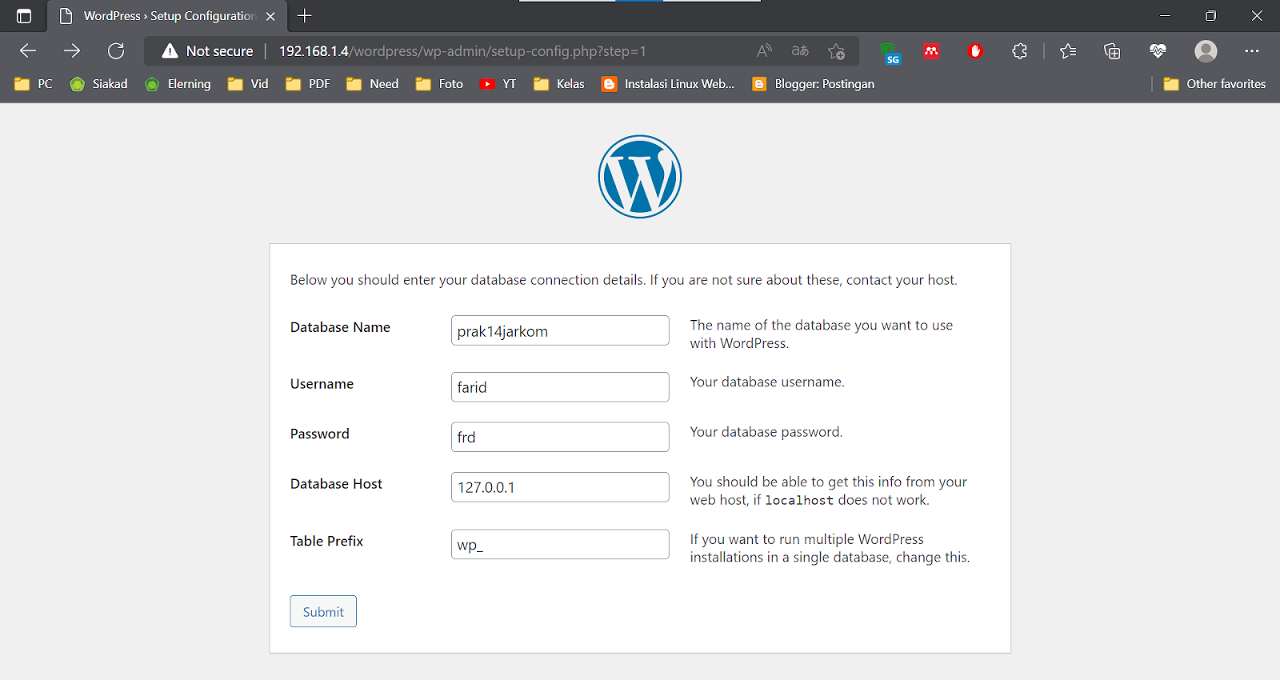Open Settings and more menu

tap(1252, 51)
